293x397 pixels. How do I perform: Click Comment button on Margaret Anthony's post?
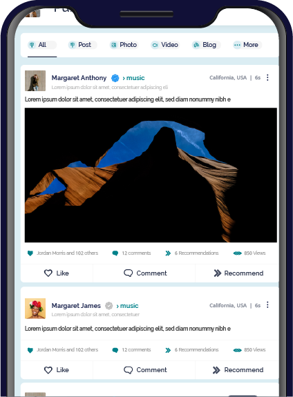145,273
